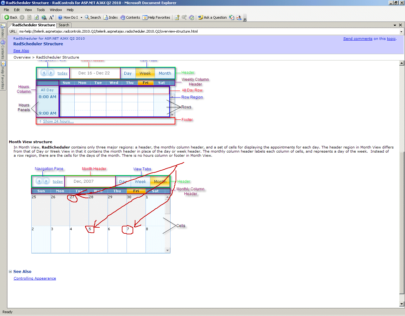This screenshot has width=405, height=316.
Task: Click the Send comments link
Action: (358, 39)
